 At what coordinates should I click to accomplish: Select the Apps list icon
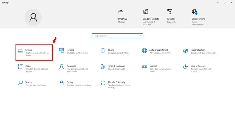pos(20,67)
